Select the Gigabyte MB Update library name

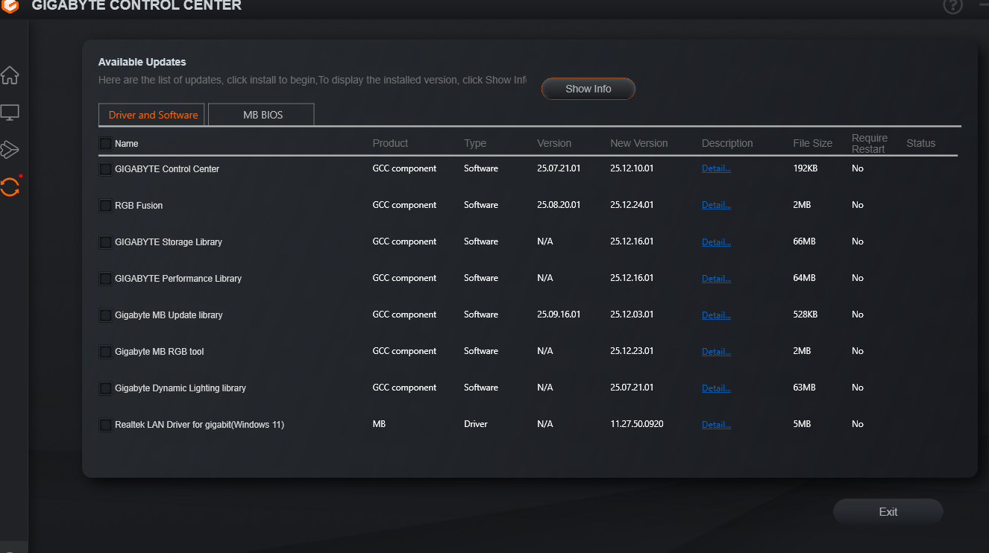pos(169,315)
